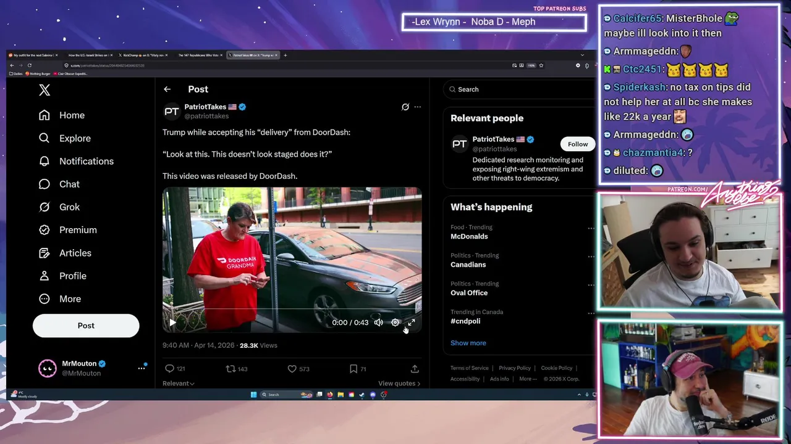Open Accessibility footer link
Screen dimensions: 791x444
(465, 379)
